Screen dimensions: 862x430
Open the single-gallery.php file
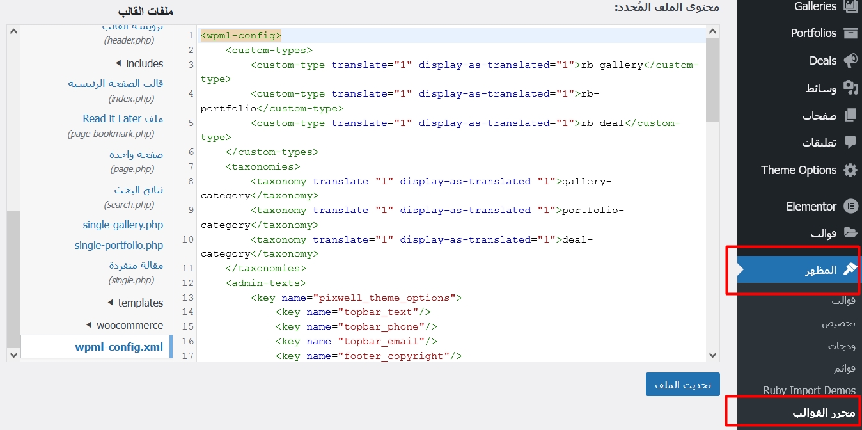[x=123, y=225]
